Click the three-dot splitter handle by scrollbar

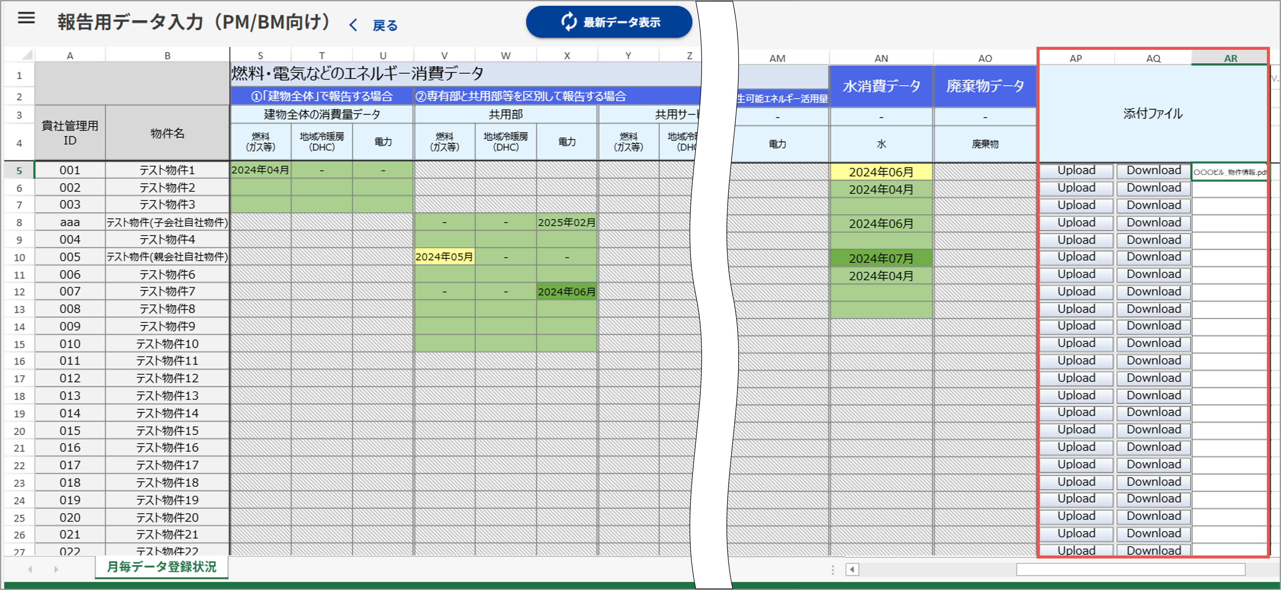pos(833,569)
